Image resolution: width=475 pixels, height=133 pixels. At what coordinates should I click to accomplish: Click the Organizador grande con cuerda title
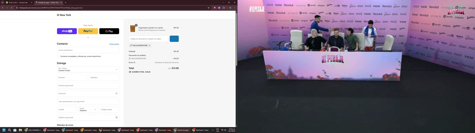[x=150, y=28]
